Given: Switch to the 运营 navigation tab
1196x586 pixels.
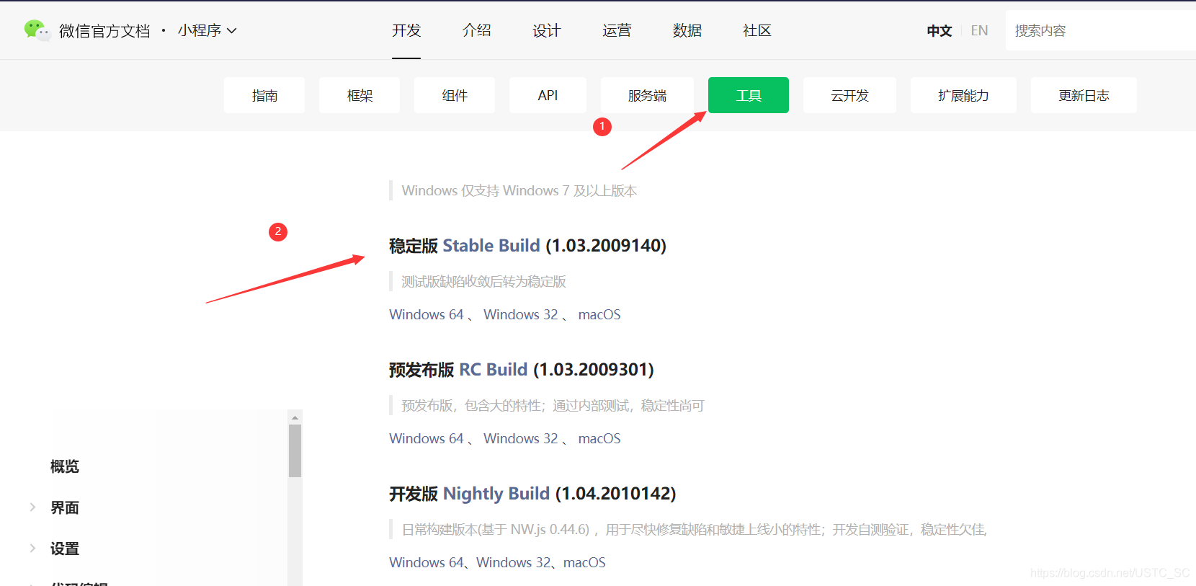Looking at the screenshot, I should pyautogui.click(x=617, y=30).
